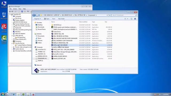Click the refresh button beside address bar
The width and height of the screenshot is (171, 96).
109,15
